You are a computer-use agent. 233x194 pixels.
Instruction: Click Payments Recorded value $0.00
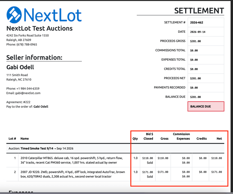(x=194, y=88)
